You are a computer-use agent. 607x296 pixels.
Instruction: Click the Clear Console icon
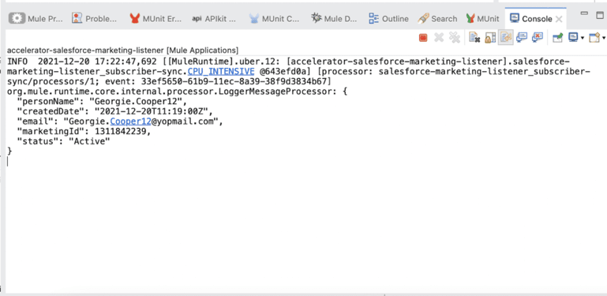pos(474,38)
